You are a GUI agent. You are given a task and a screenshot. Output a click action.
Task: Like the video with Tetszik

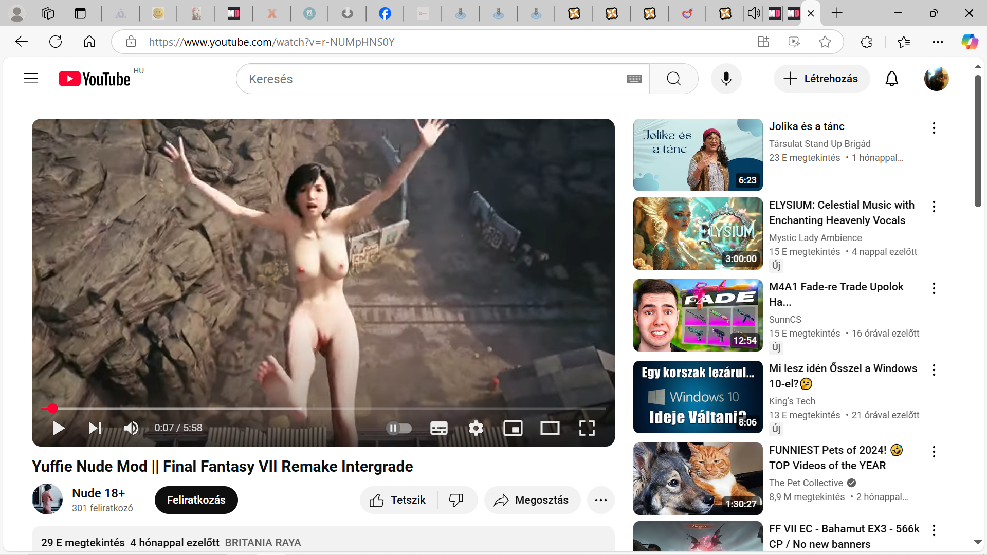coord(398,500)
